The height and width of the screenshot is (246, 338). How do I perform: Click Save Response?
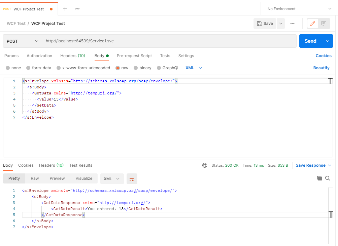coord(310,165)
